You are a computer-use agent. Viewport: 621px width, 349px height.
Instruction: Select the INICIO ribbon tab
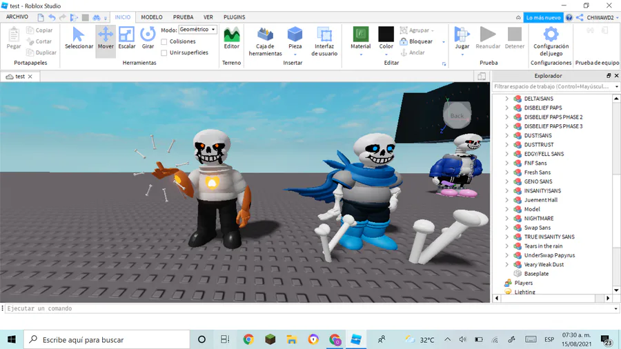click(122, 17)
